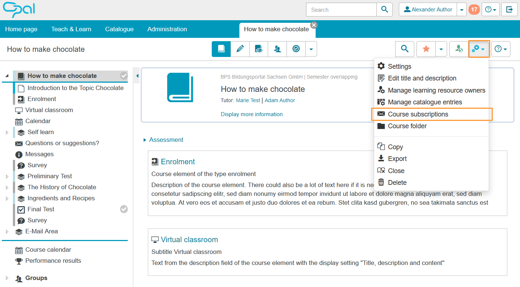Open the Catalogue tab
The image size is (520, 287).
point(119,29)
